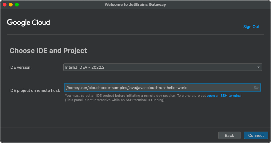Viewport: 271px width, 143px height.
Task: Minimize the window with the yellow button
Action: [11, 5]
